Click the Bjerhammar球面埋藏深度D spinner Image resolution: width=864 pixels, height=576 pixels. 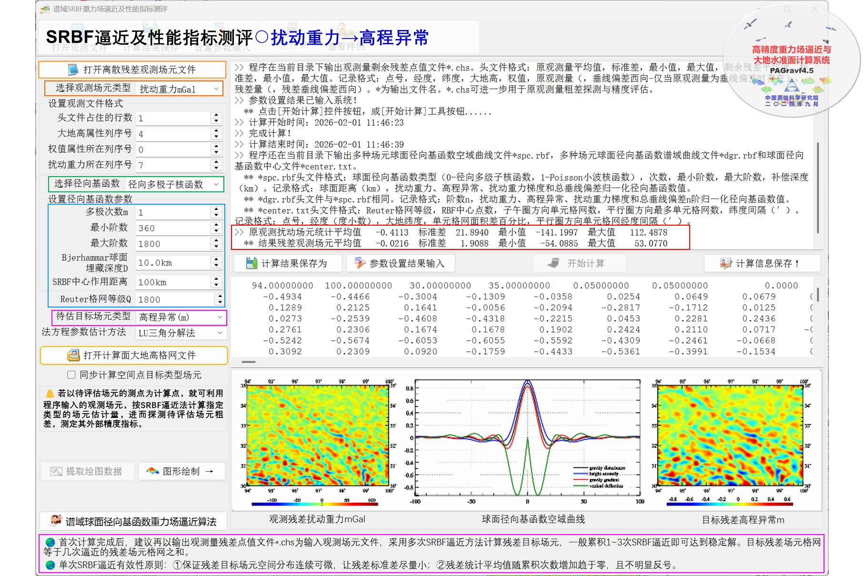point(217,263)
